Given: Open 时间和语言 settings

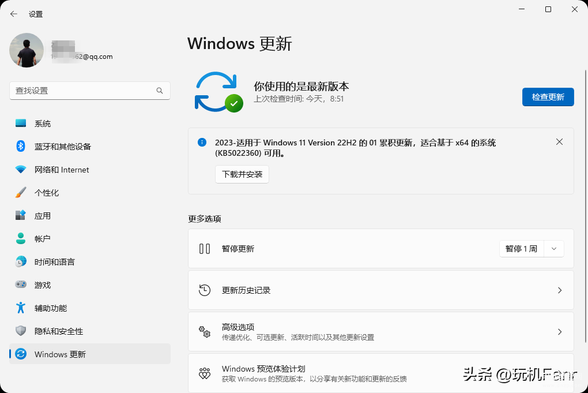Looking at the screenshot, I should 89,262.
